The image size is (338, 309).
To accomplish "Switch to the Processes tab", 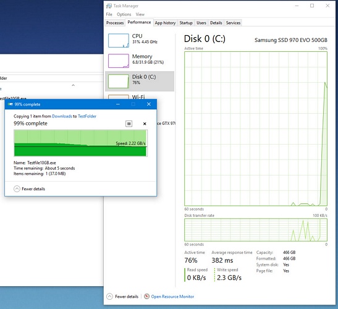I will pyautogui.click(x=115, y=23).
